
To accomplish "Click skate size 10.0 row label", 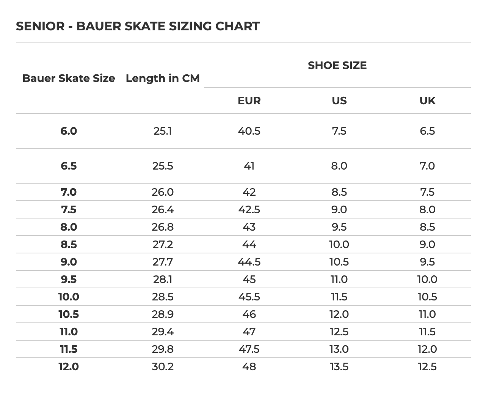I will pos(69,297).
